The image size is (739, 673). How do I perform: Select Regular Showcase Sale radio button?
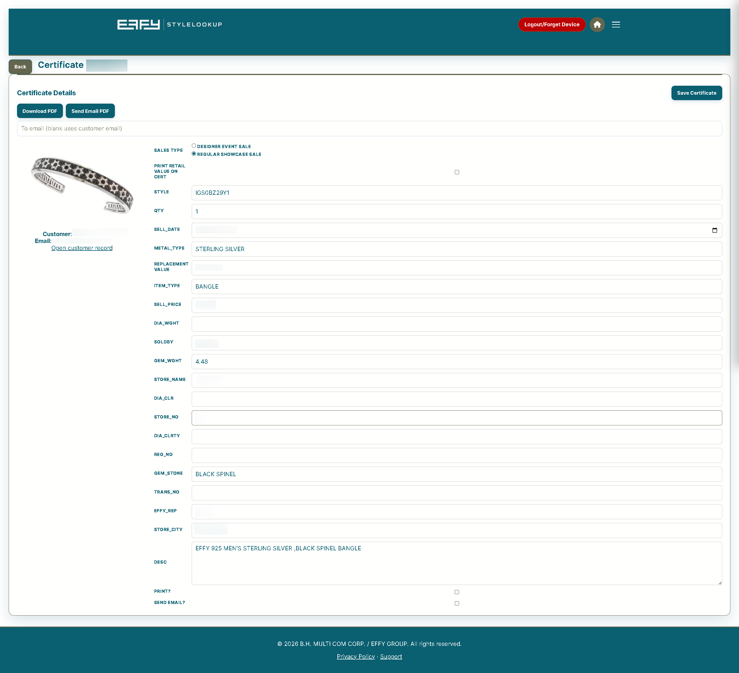pos(194,154)
